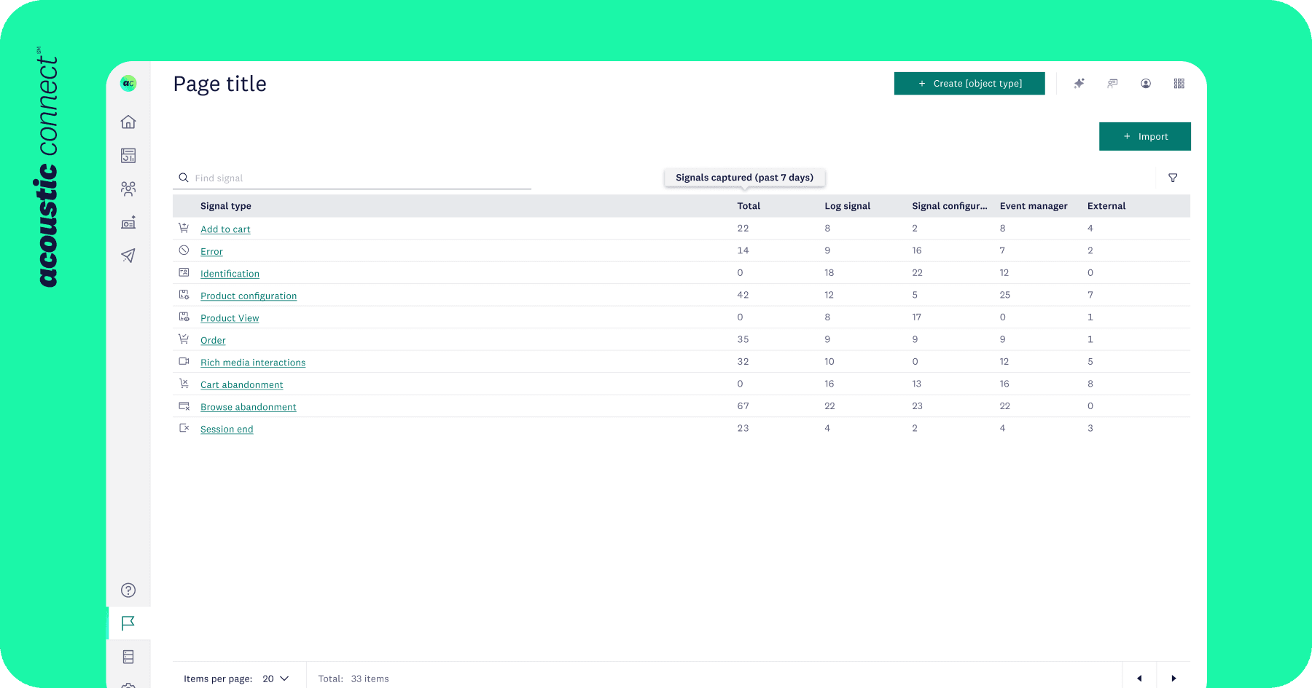Open the filter funnel icon
The width and height of the screenshot is (1312, 688).
1173,178
